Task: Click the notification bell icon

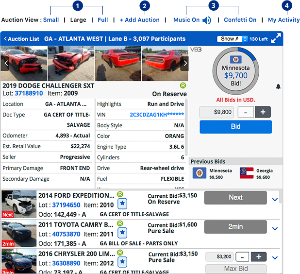Action: (x=278, y=86)
